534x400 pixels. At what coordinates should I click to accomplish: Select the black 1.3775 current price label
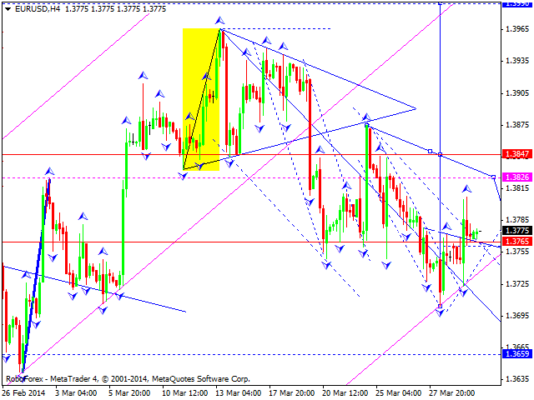tap(517, 231)
